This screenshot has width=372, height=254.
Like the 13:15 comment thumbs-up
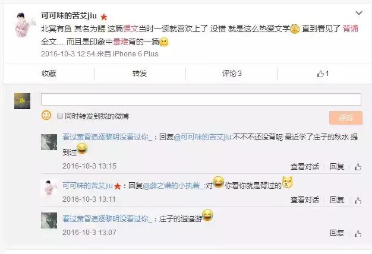[358, 167]
